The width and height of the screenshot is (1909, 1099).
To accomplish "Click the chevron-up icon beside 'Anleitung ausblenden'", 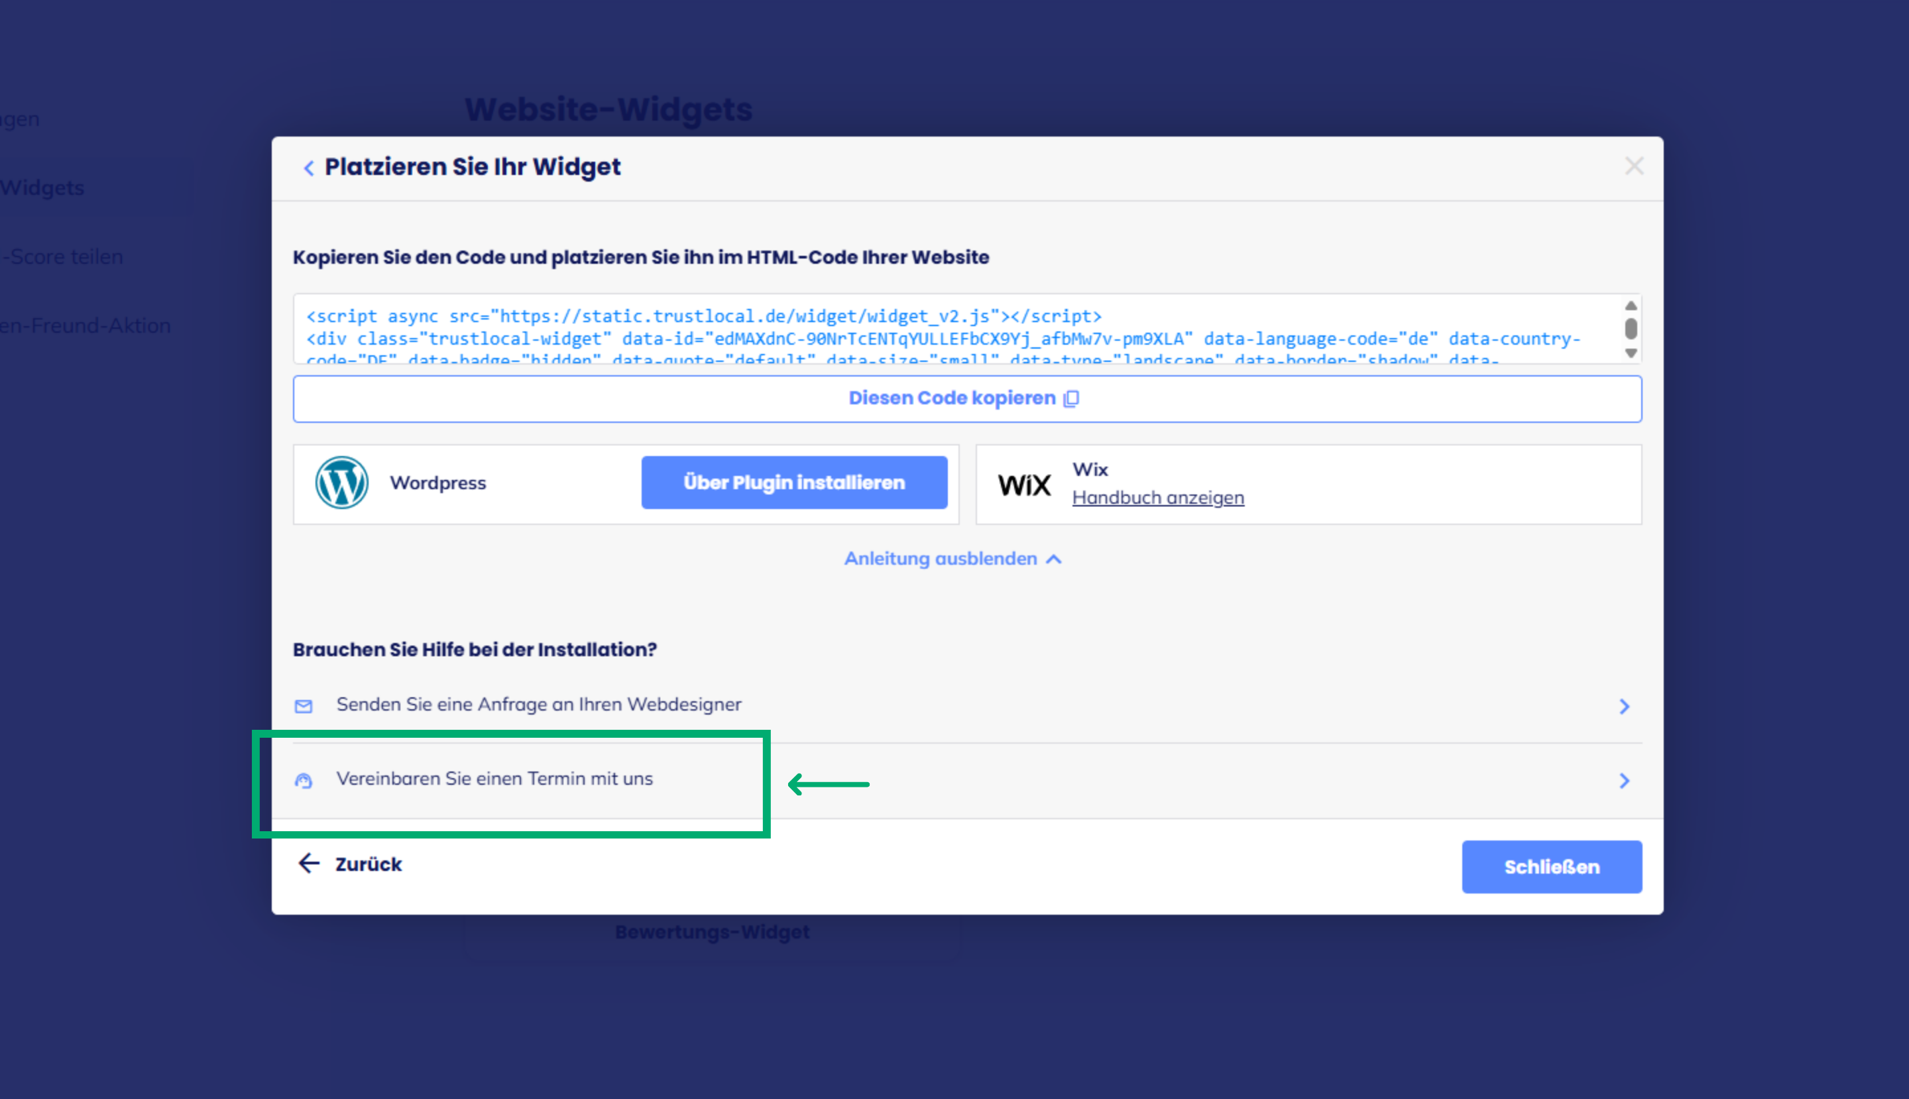I will [1054, 559].
